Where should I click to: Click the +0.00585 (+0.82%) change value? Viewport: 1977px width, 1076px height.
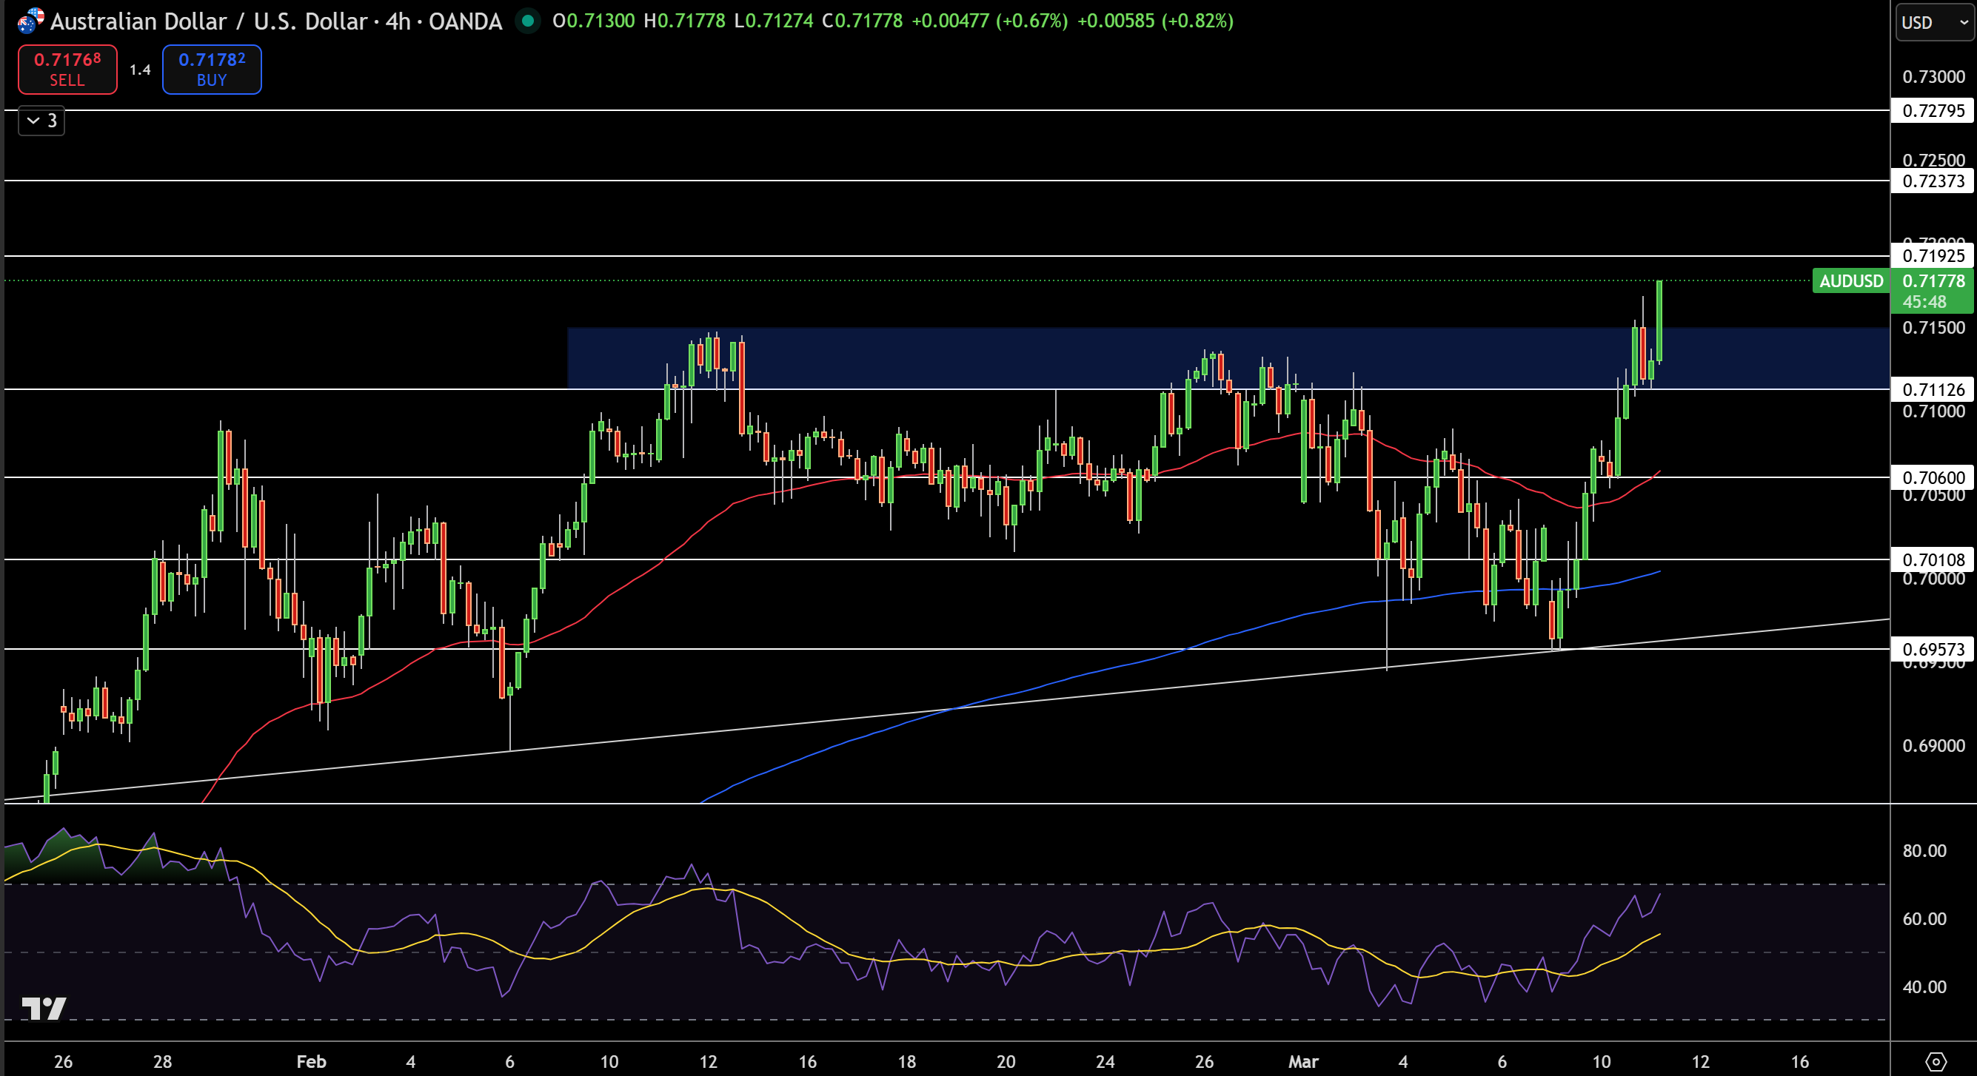click(x=1155, y=21)
